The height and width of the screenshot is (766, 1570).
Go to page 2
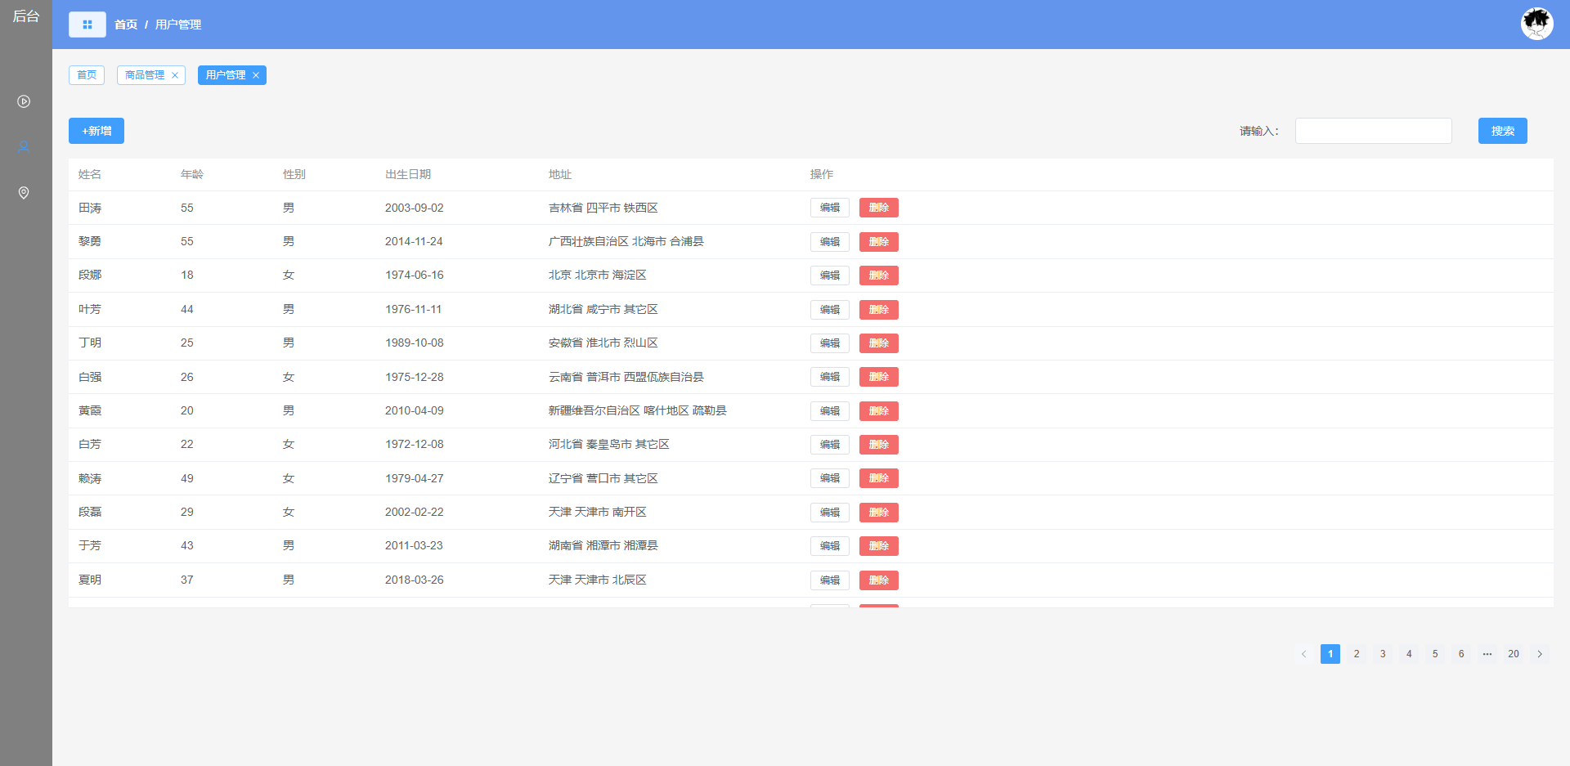click(x=1357, y=654)
